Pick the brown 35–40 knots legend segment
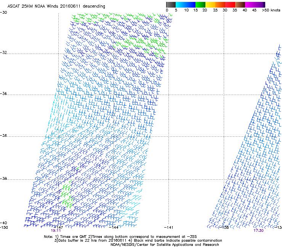 [x=240, y=5]
